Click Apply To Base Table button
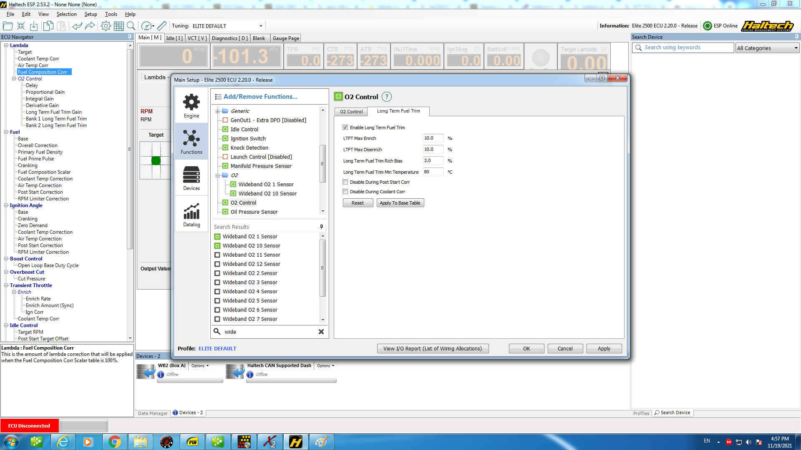 point(400,203)
